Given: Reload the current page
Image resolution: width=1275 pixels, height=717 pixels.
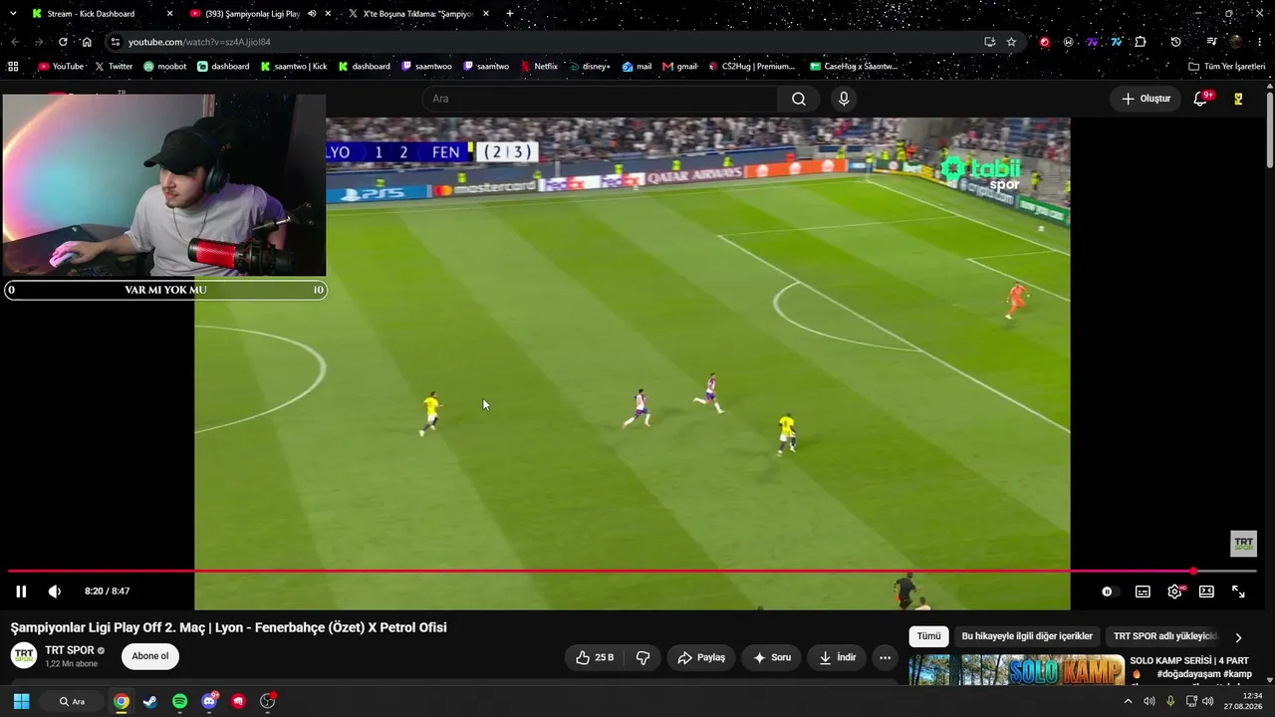Looking at the screenshot, I should click(x=63, y=42).
